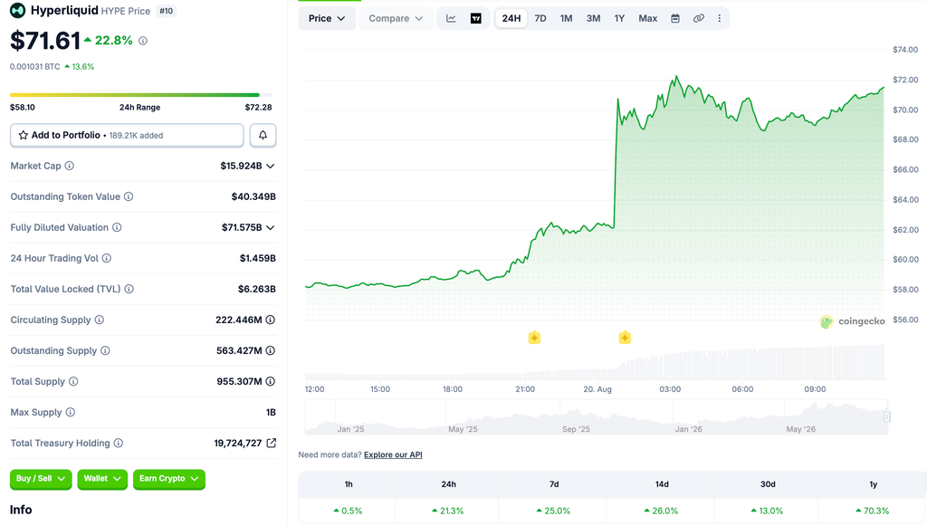
Task: Click the $1.459B trading volume value
Action: click(258, 258)
